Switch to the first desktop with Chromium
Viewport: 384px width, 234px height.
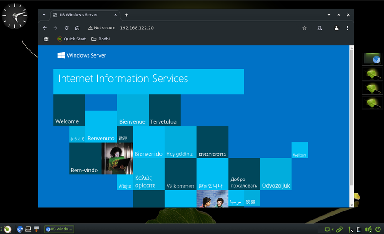pyautogui.click(x=372, y=59)
